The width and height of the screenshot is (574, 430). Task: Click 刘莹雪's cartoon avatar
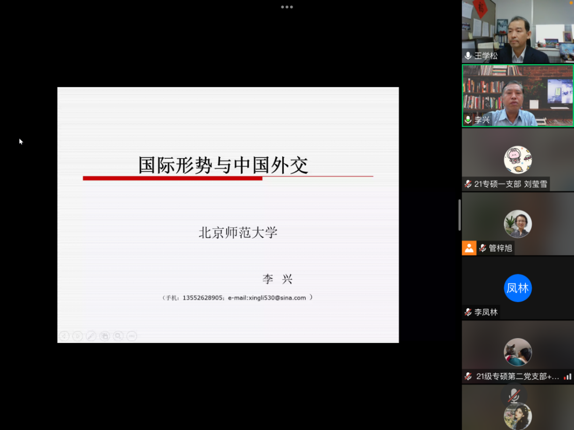coord(518,160)
